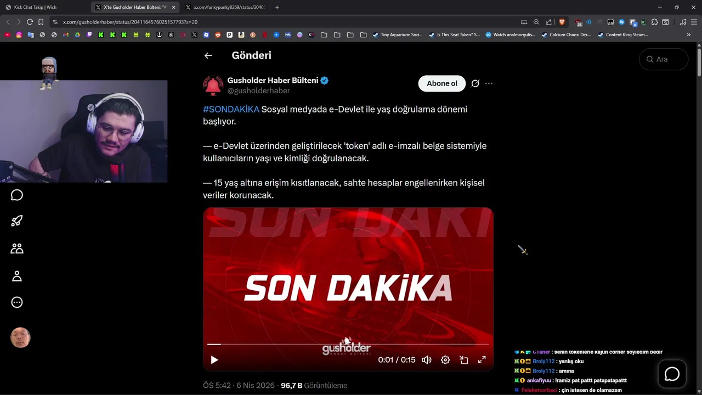
Task: Switch to Kick Chat Takip tab
Action: coord(44,7)
